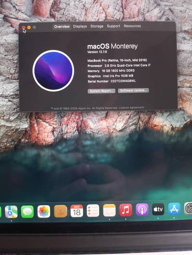Launch the Apple TV app
The width and height of the screenshot is (192, 255).
158,209
